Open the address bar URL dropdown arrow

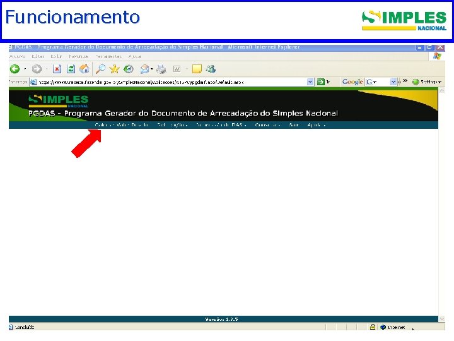point(310,81)
